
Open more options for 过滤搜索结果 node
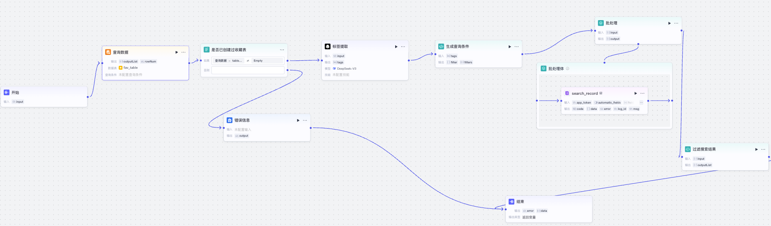763,149
